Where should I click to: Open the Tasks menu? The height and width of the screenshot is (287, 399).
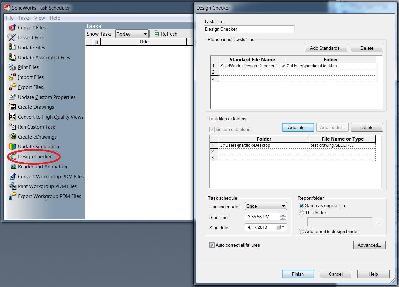[24, 18]
